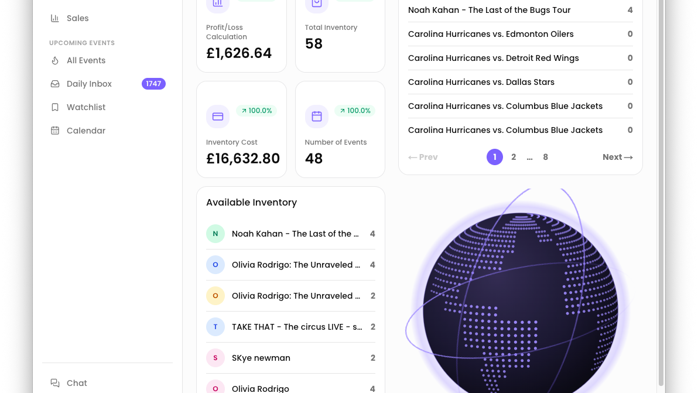Click the pagination ellipsis
Image resolution: width=698 pixels, height=393 pixels.
coord(529,158)
